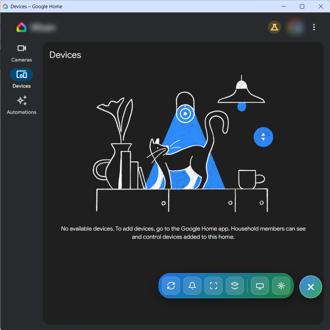
Task: Open the Devices tab
Action: coord(21,79)
